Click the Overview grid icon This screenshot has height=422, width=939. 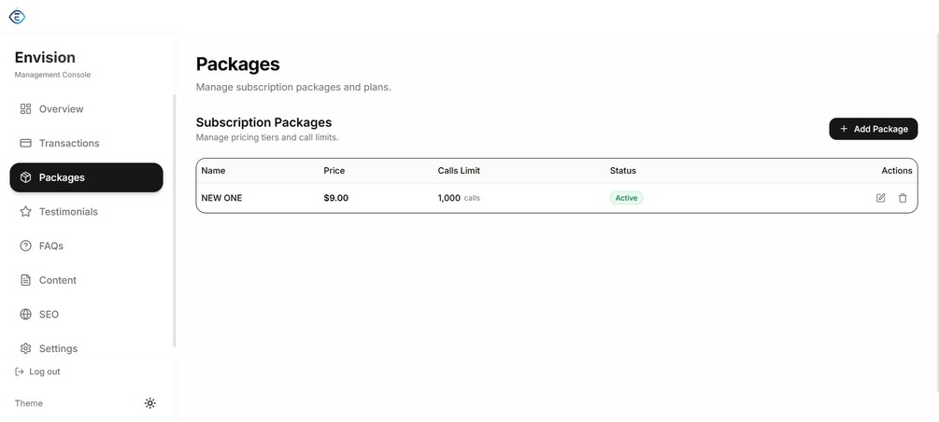[26, 109]
